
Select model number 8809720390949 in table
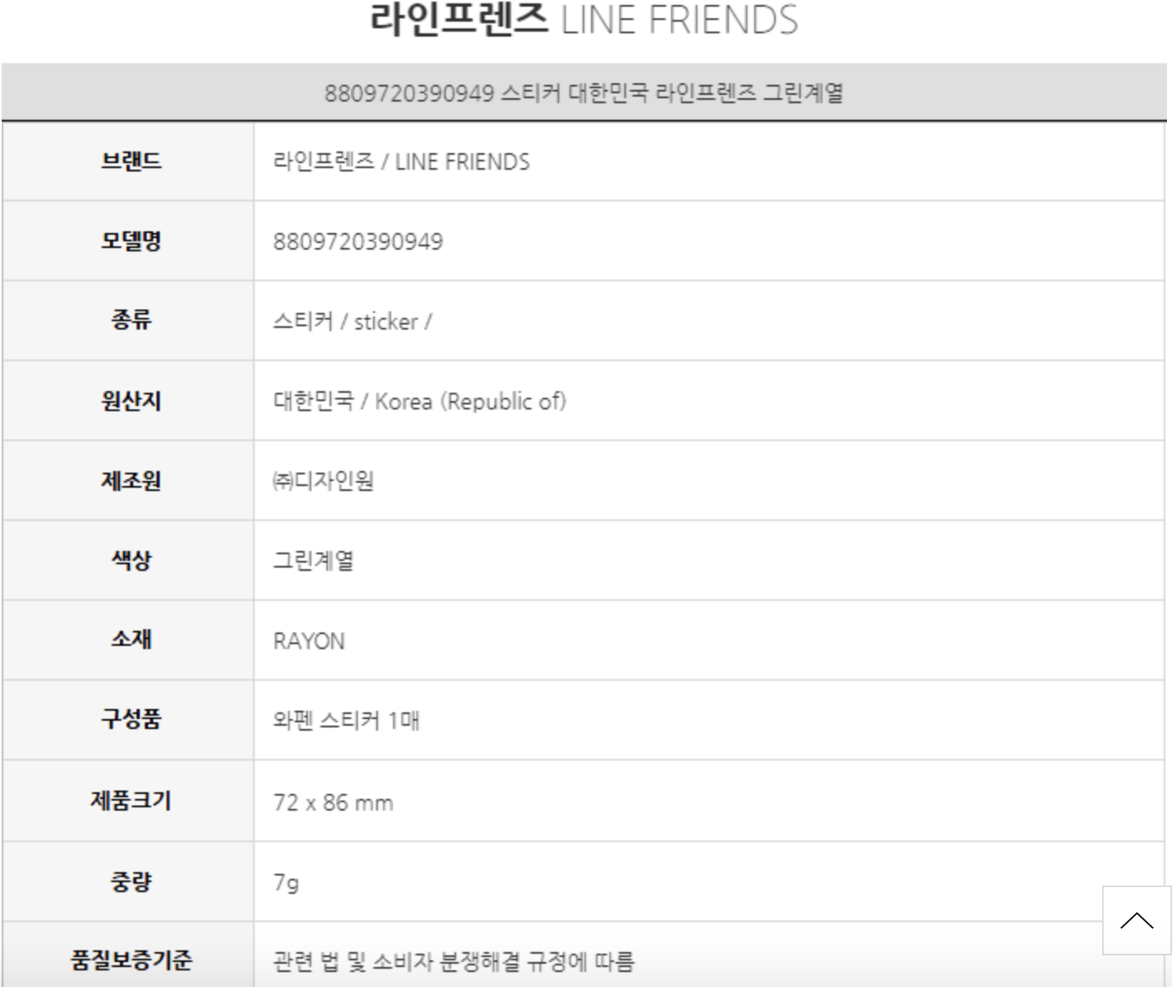[x=358, y=241]
